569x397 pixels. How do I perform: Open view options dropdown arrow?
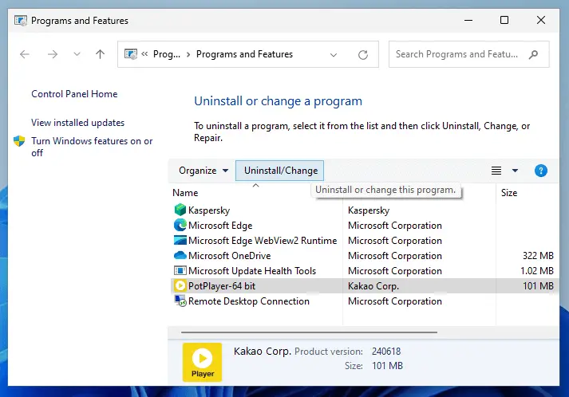click(x=515, y=171)
